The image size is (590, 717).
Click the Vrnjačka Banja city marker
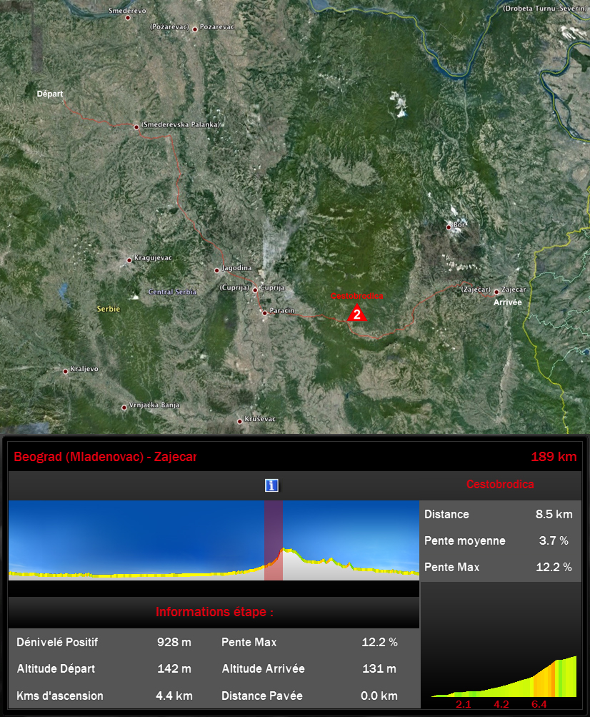124,407
